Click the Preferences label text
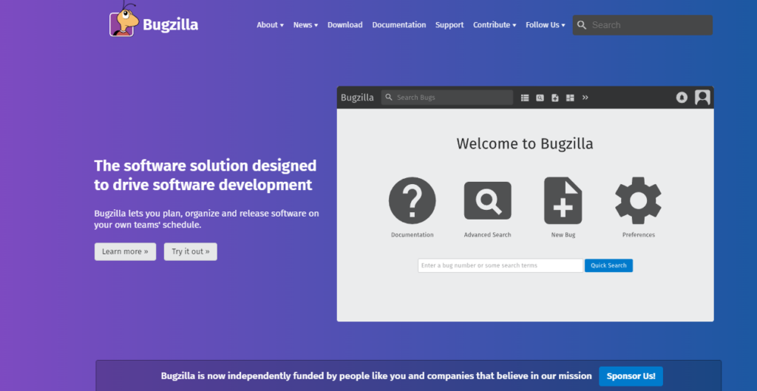 click(638, 235)
